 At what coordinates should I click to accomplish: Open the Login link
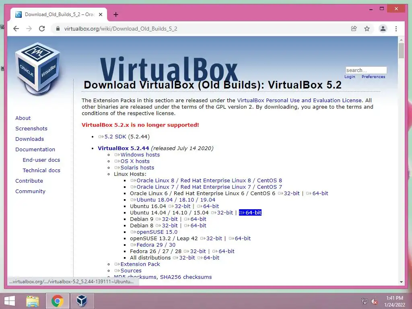click(x=350, y=77)
